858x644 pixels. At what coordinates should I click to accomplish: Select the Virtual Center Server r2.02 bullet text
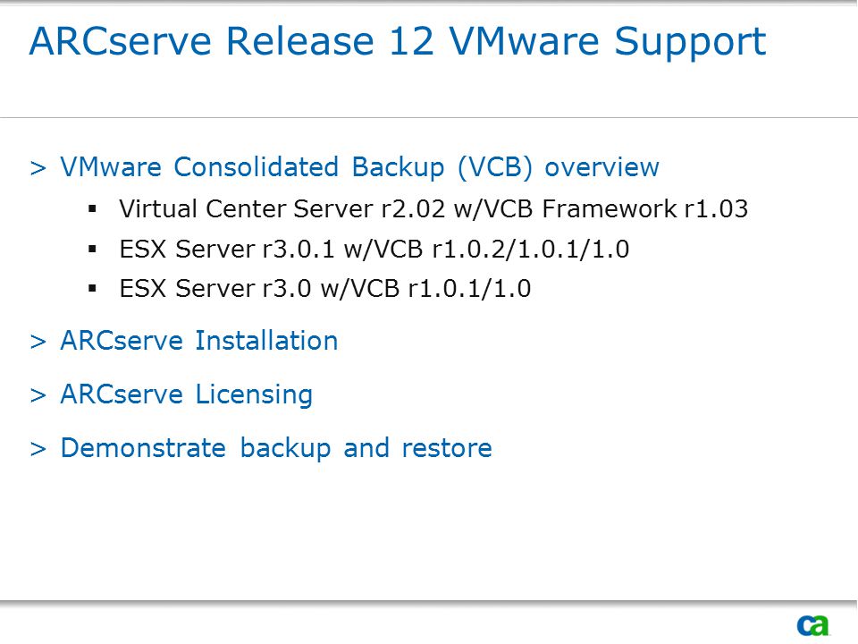click(433, 208)
